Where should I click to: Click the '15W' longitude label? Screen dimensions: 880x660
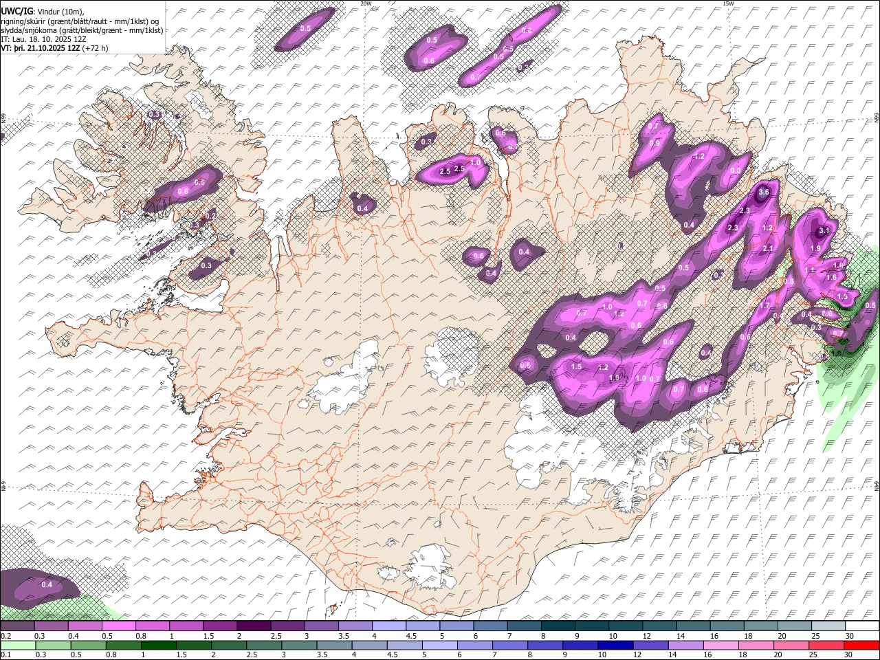(x=728, y=3)
